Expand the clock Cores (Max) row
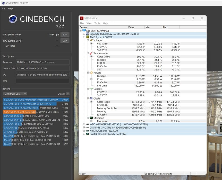Viewport: 222px width, 180px height. pyautogui.click(x=91, y=102)
